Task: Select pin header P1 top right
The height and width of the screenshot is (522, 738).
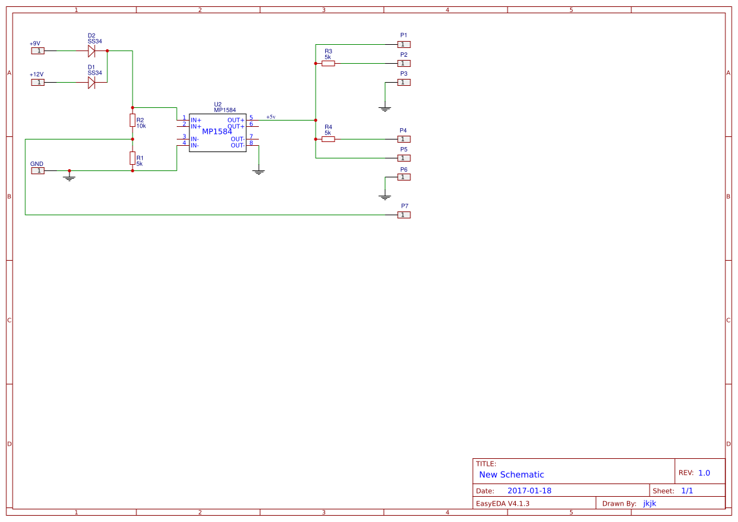Action: pyautogui.click(x=403, y=44)
